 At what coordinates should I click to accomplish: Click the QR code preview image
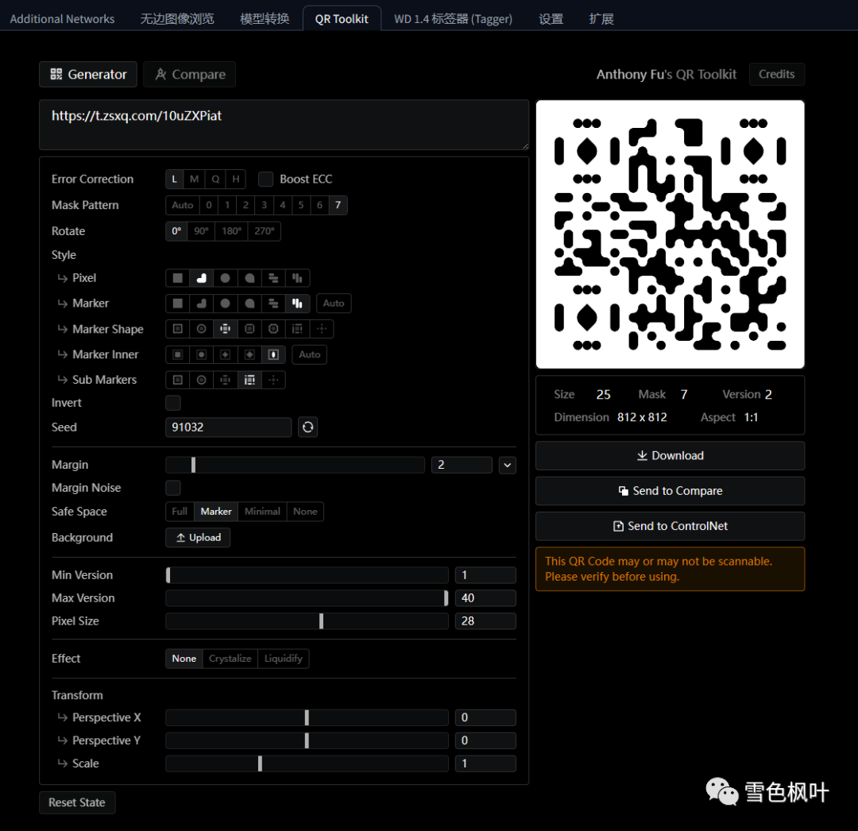coord(670,234)
